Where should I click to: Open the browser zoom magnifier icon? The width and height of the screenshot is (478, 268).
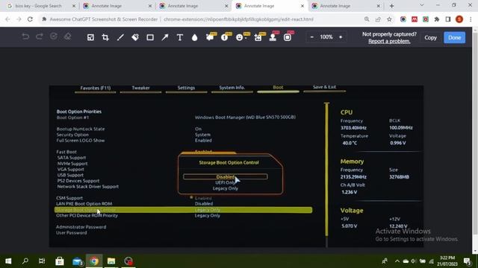367,19
